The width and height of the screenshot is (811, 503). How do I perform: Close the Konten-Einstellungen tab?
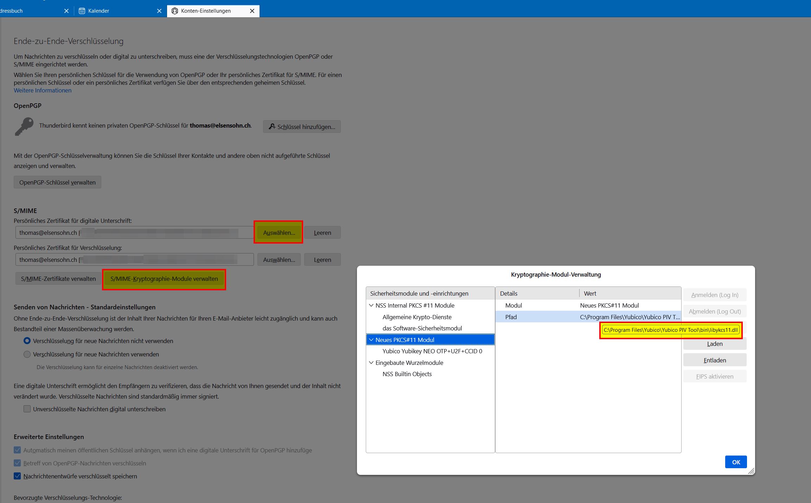252,11
